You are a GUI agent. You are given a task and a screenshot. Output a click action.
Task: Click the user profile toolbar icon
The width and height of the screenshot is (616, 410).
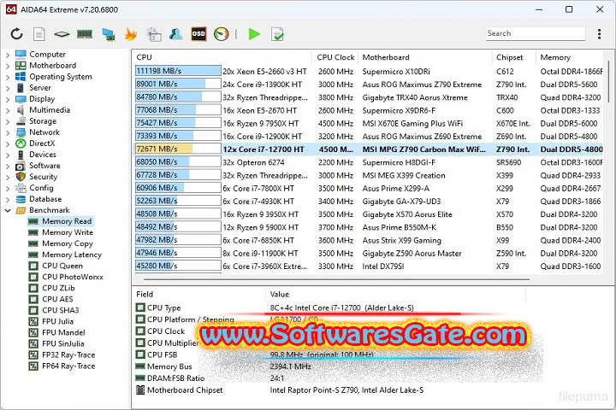point(175,34)
